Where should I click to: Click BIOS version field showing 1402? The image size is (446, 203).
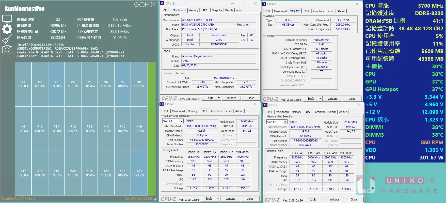219,61
